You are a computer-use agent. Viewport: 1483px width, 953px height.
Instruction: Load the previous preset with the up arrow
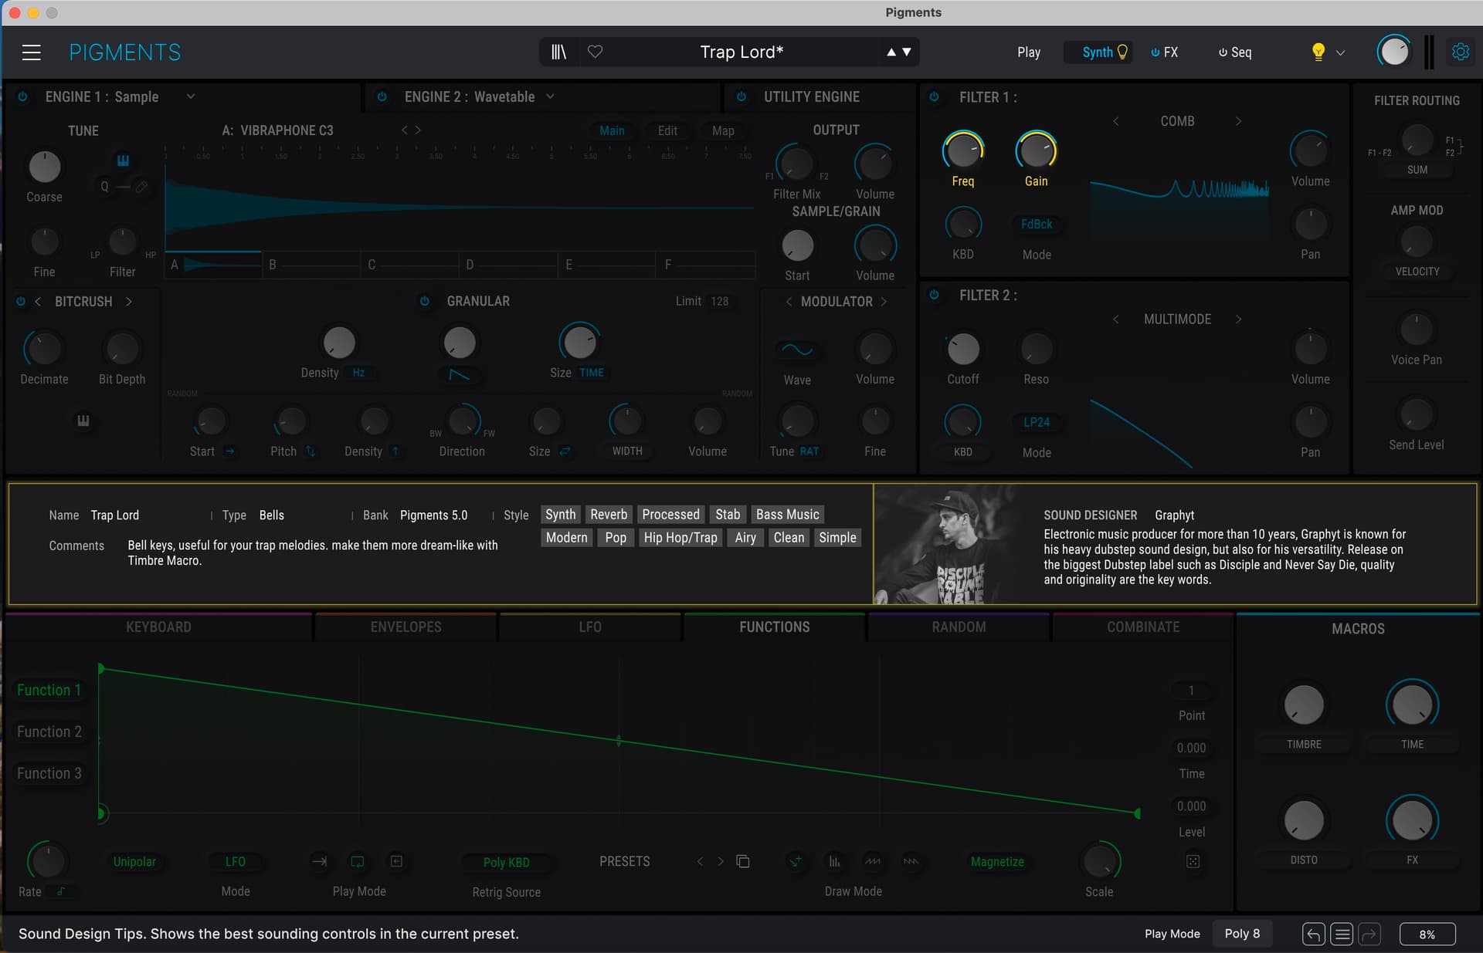coord(891,52)
